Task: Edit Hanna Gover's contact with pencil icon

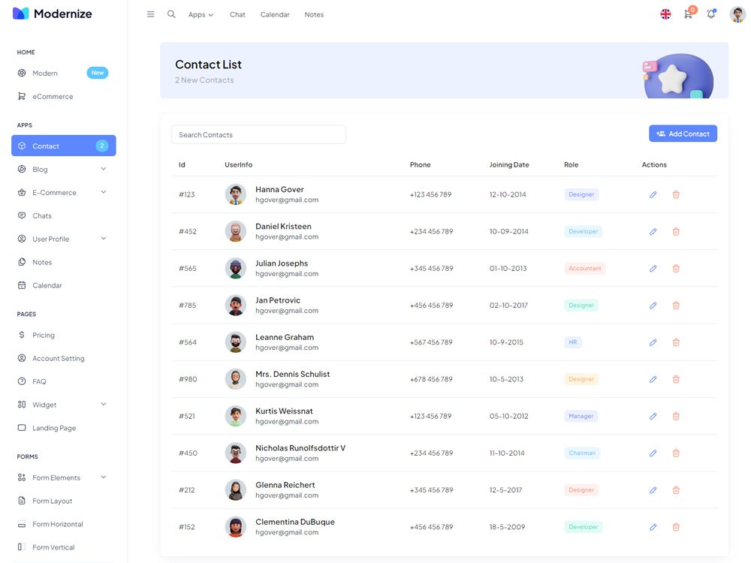Action: pos(653,194)
